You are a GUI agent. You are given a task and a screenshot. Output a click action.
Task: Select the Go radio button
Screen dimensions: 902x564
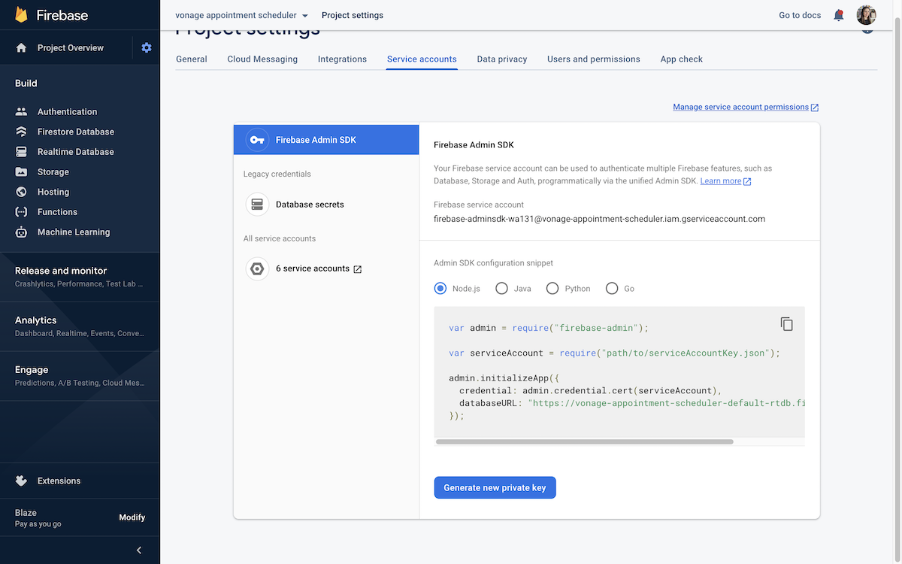click(x=612, y=288)
